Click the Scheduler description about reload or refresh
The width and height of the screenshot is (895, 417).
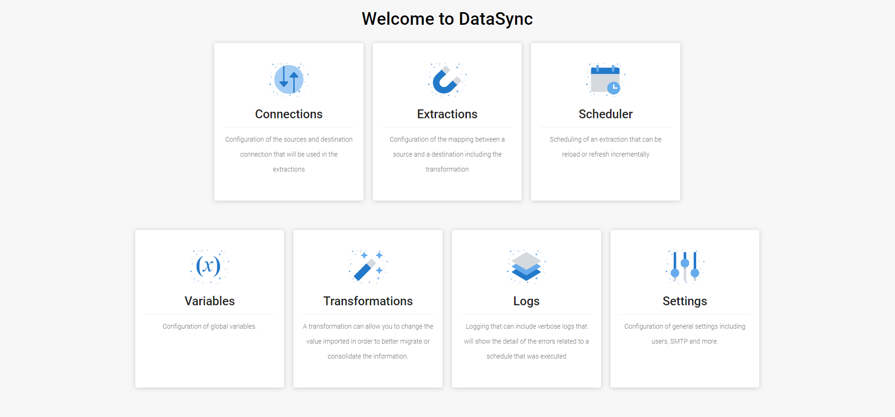pos(605,147)
